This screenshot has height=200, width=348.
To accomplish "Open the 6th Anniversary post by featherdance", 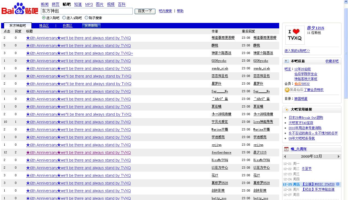I will (x=78, y=153).
